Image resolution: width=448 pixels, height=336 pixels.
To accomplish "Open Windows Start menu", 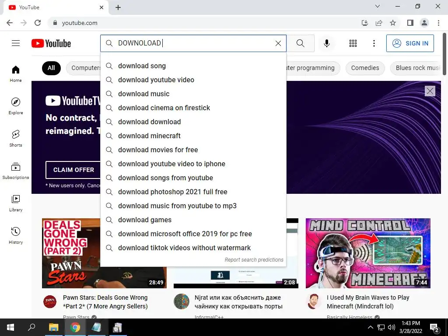I will point(10,327).
